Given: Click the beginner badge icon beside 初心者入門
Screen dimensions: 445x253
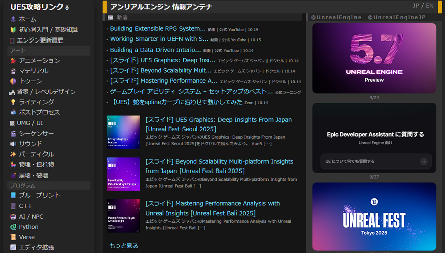Looking at the screenshot, I should (13, 29).
